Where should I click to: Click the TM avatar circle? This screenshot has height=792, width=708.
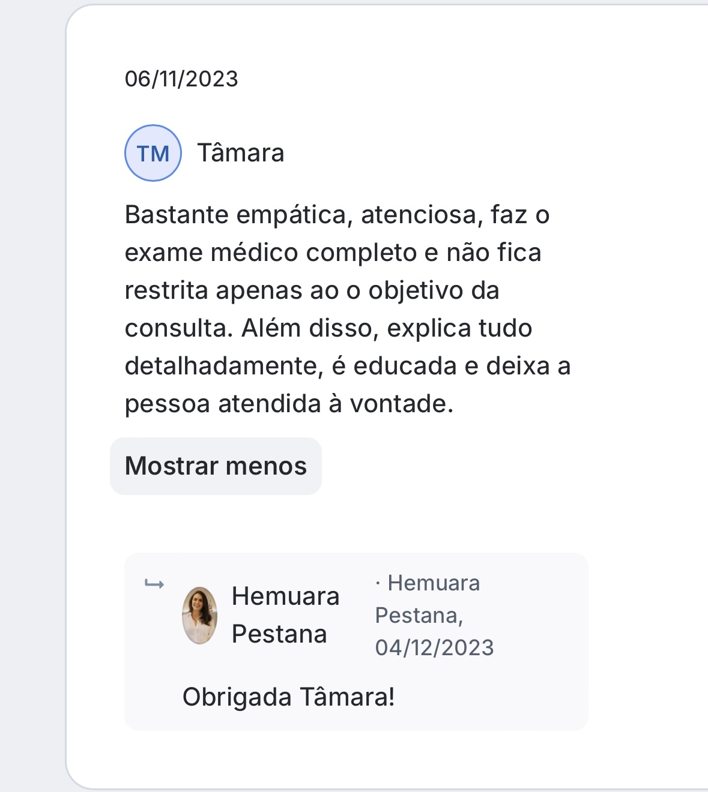[153, 153]
